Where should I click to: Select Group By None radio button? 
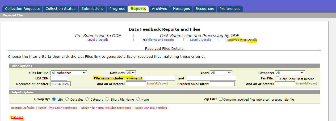[138, 99]
